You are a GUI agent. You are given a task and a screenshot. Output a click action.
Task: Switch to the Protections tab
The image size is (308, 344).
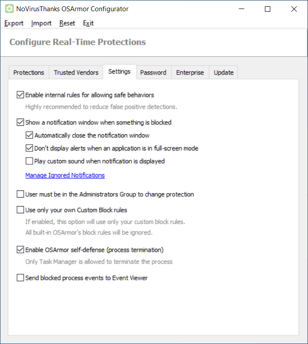29,72
